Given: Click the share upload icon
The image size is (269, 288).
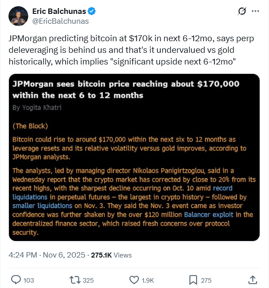Looking at the screenshot, I should click(252, 280).
